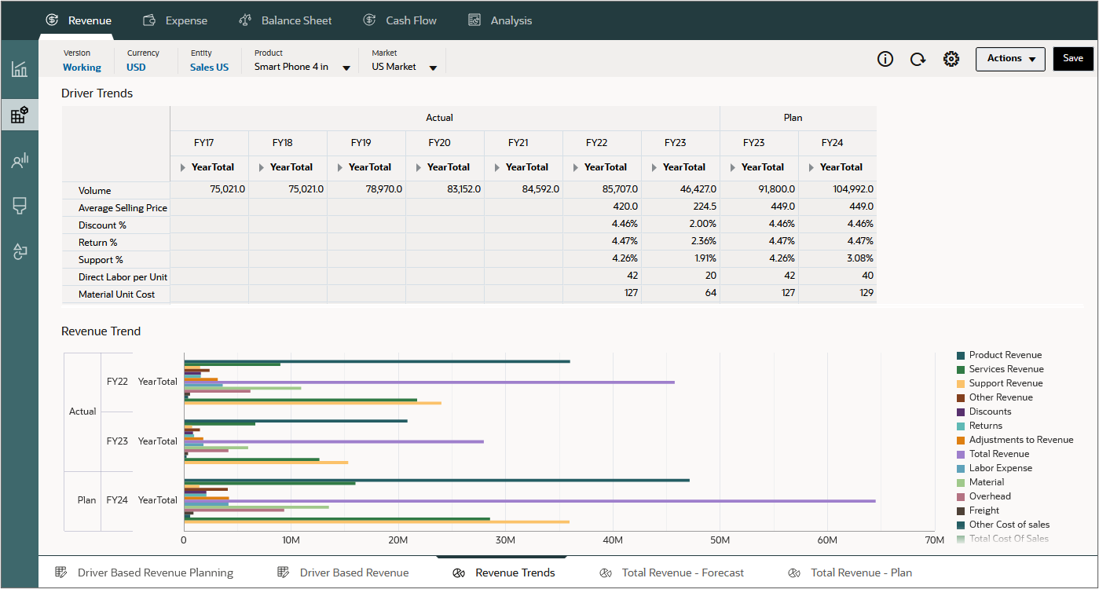Select FY22 Average Selling Price cell
Image resolution: width=1099 pixels, height=589 pixels.
click(602, 207)
